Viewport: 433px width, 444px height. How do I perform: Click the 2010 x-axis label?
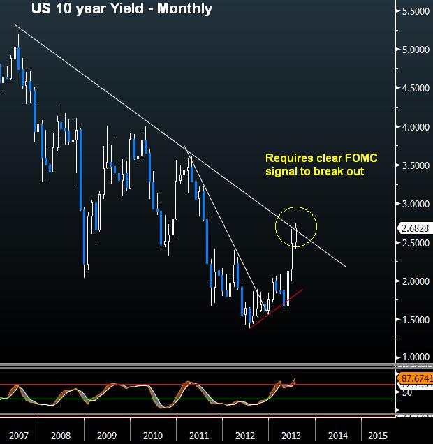(153, 436)
